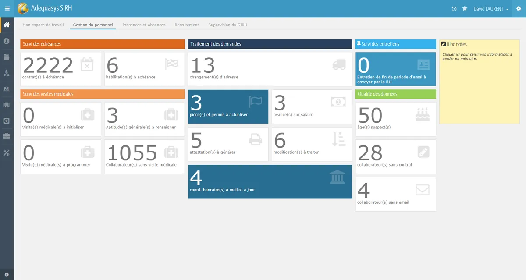Toggle the hamburger menu in top bar
The image size is (526, 280).
tap(7, 8)
